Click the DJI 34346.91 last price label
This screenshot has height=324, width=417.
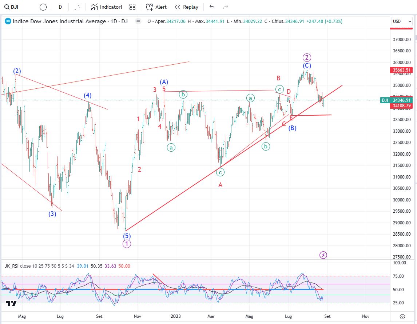click(397, 100)
